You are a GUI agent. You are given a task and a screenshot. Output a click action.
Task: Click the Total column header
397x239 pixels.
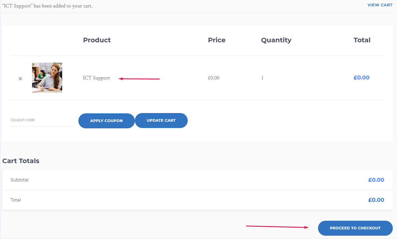pos(362,40)
